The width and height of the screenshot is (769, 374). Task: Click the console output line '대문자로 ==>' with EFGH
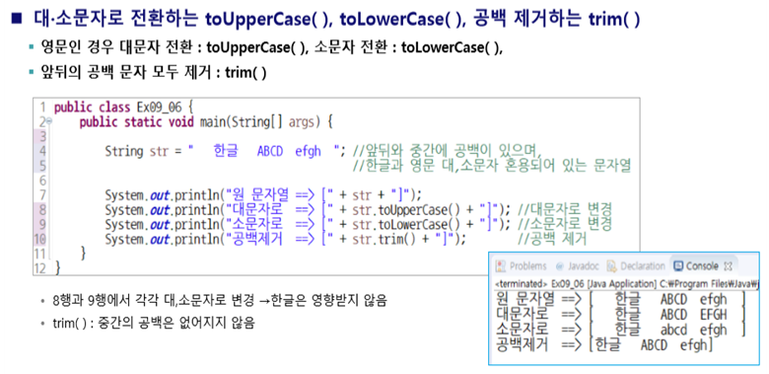[x=620, y=314]
